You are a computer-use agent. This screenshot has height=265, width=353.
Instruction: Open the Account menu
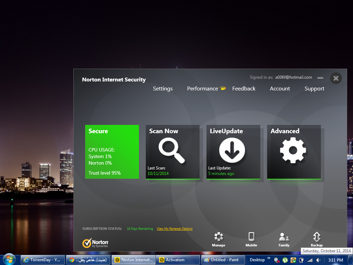click(280, 89)
